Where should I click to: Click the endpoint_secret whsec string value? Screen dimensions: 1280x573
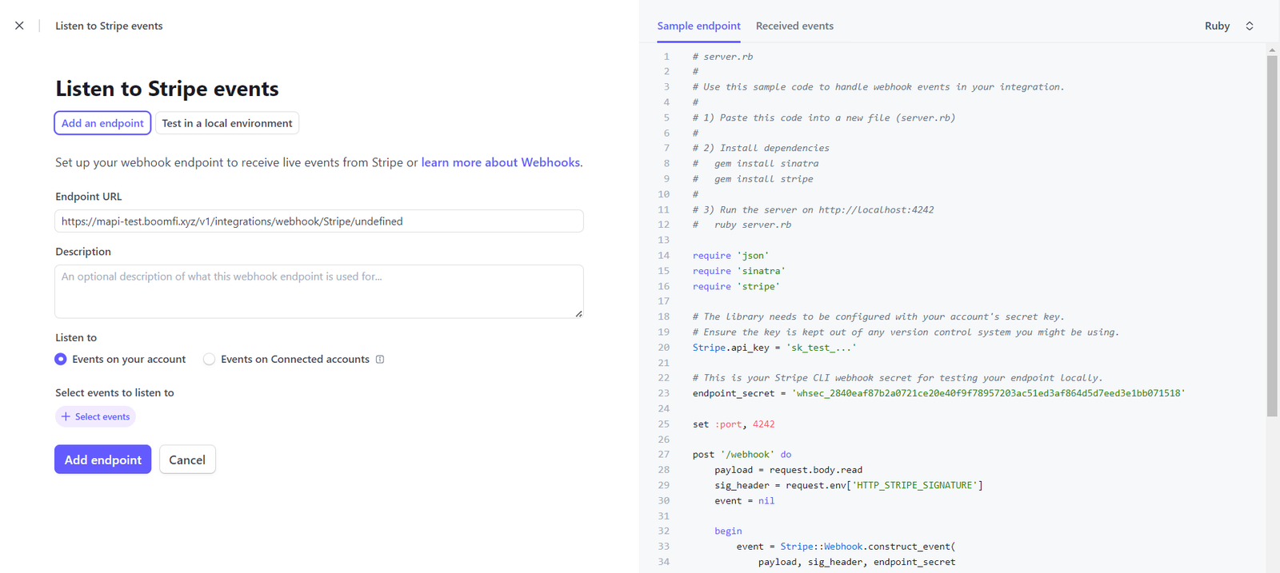[988, 393]
